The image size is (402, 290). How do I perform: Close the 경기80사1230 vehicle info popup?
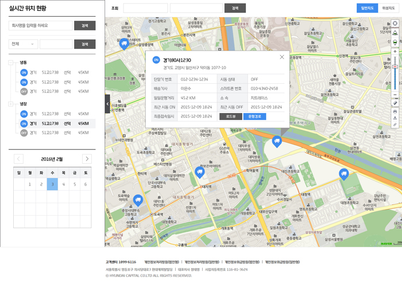(282, 57)
